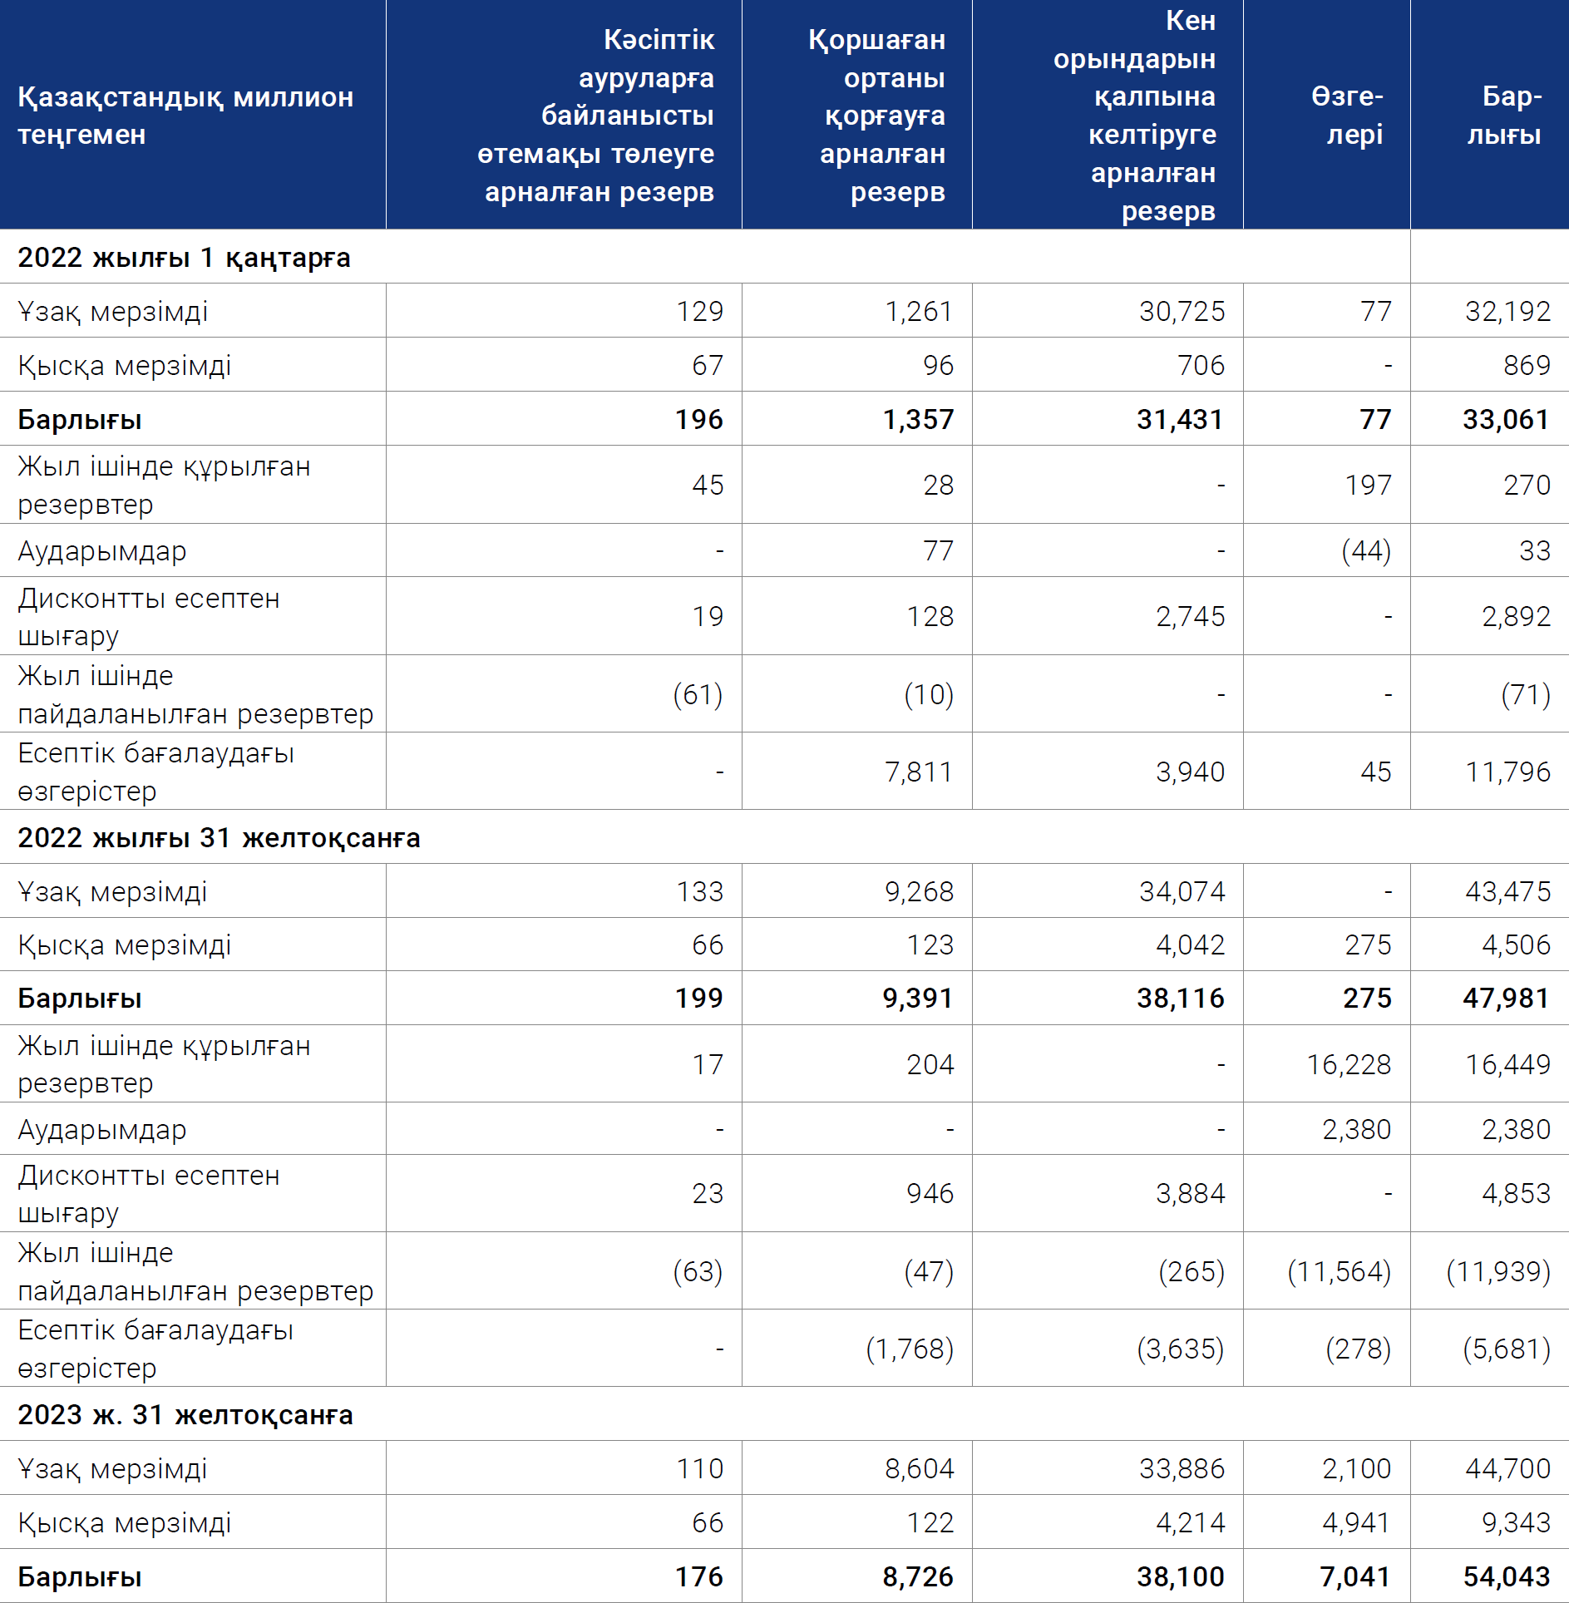The image size is (1569, 1603).
Task: Select the value 4,042
Action: (x=1190, y=945)
